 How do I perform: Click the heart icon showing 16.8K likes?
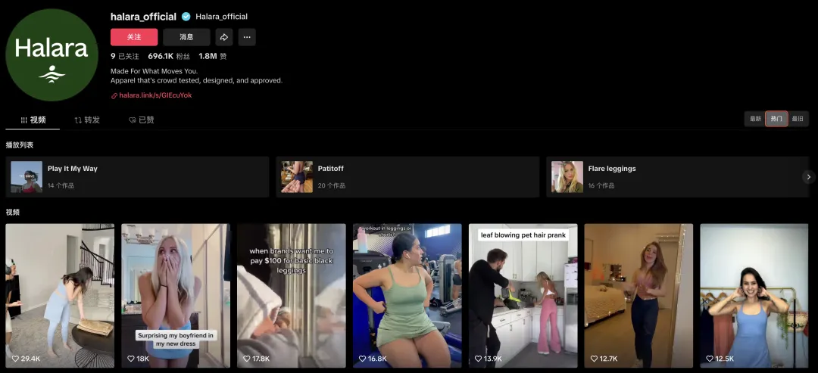(x=362, y=359)
